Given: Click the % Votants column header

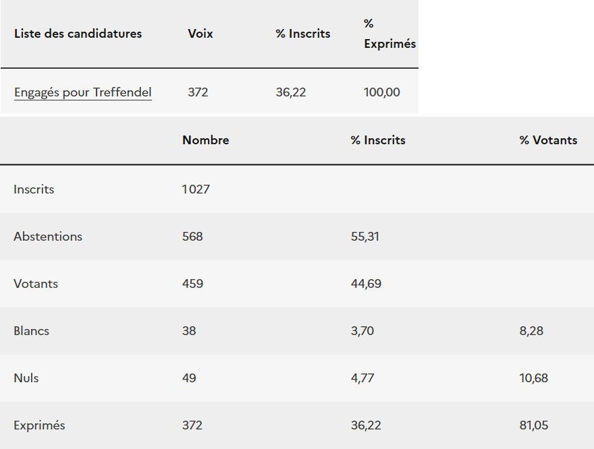Looking at the screenshot, I should 548,140.
